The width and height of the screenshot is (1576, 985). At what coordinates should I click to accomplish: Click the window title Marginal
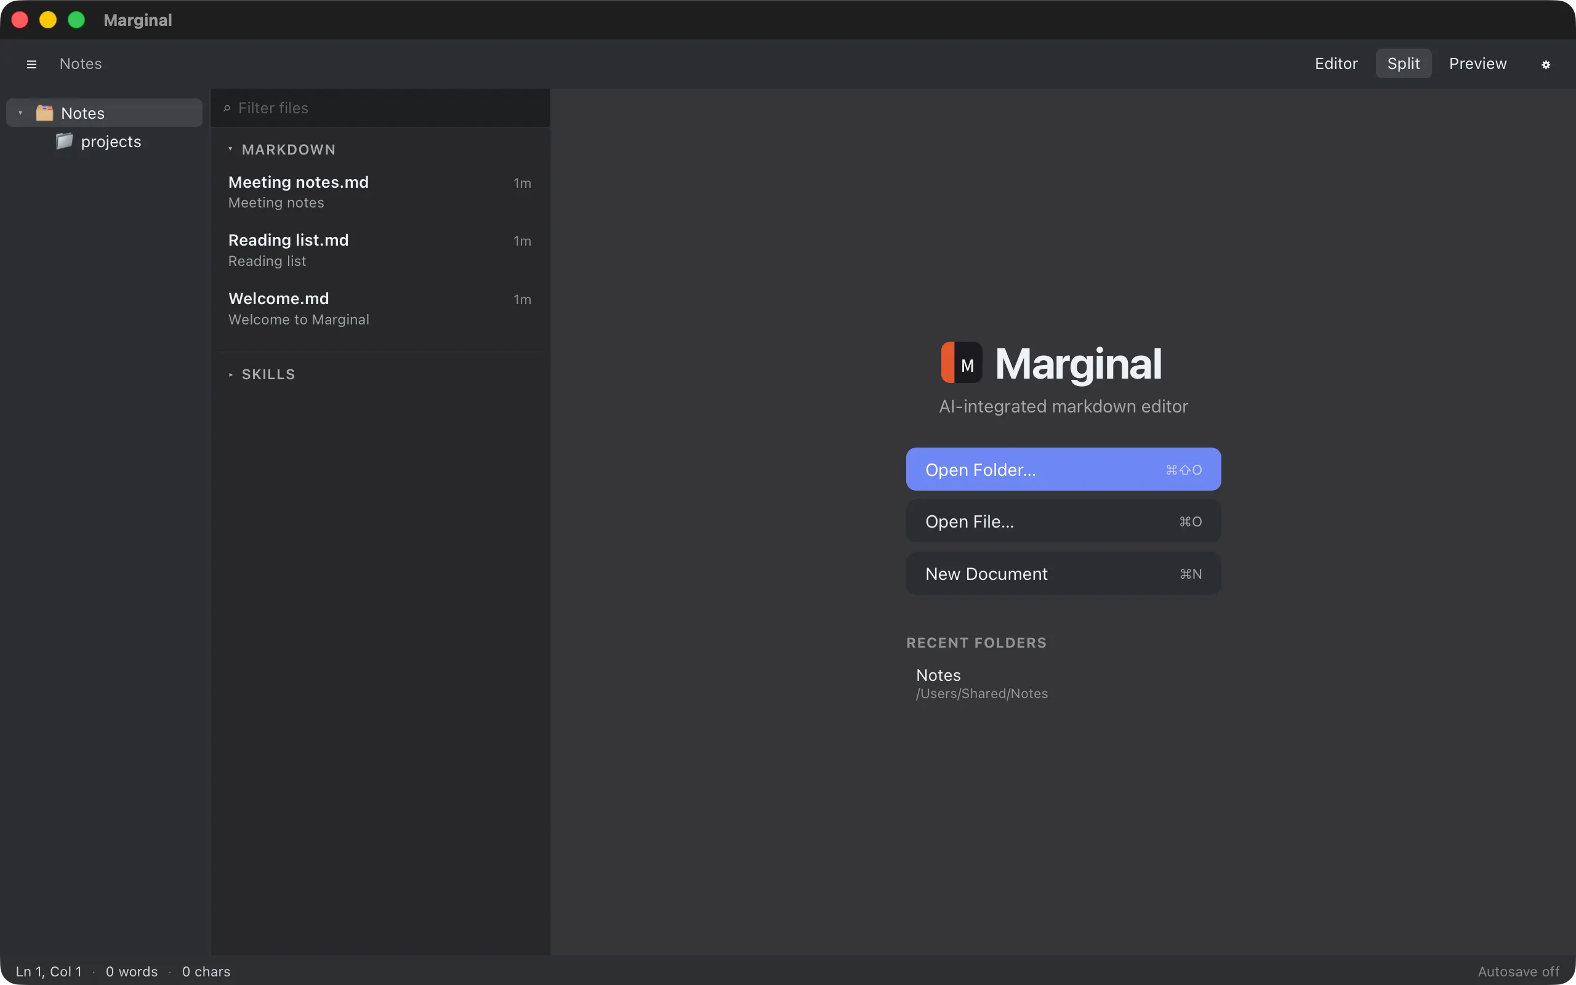coord(137,20)
